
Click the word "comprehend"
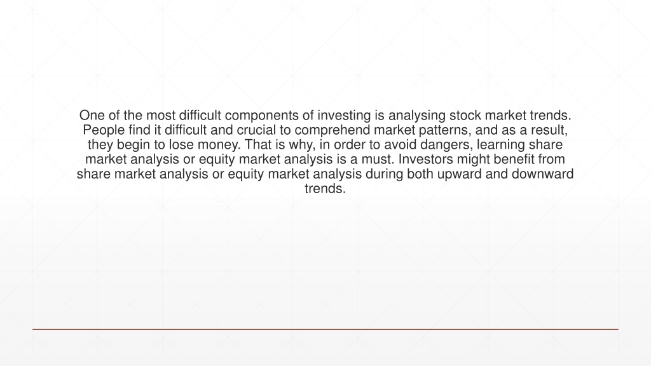coord(332,130)
